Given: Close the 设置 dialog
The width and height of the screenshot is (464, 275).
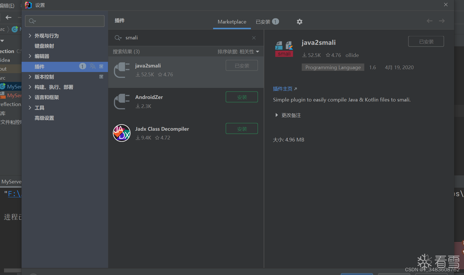Looking at the screenshot, I should pos(446,5).
